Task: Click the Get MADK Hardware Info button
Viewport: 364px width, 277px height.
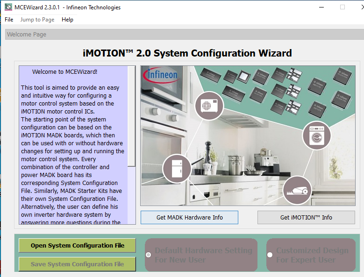Action: click(189, 217)
